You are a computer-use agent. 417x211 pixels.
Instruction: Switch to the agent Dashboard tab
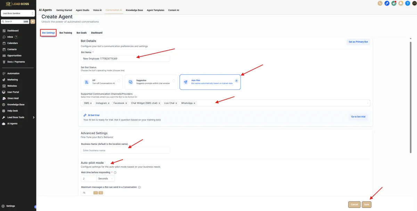pos(97,33)
